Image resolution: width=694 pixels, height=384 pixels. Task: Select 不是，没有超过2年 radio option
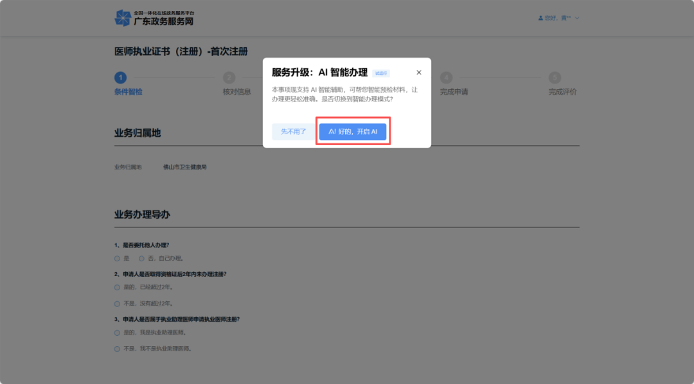pyautogui.click(x=118, y=304)
